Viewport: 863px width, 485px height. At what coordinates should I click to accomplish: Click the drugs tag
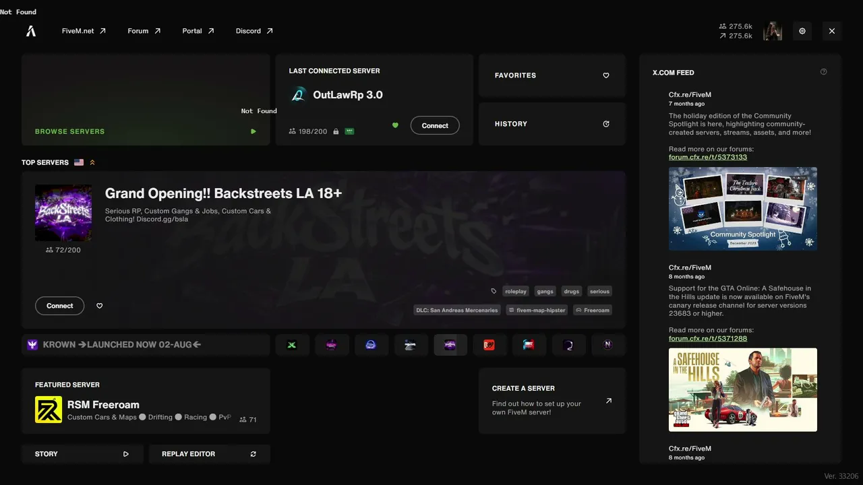point(572,292)
